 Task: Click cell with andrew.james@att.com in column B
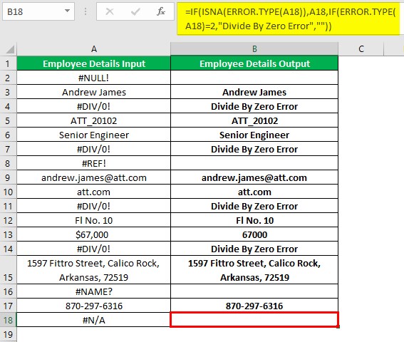[x=254, y=177]
